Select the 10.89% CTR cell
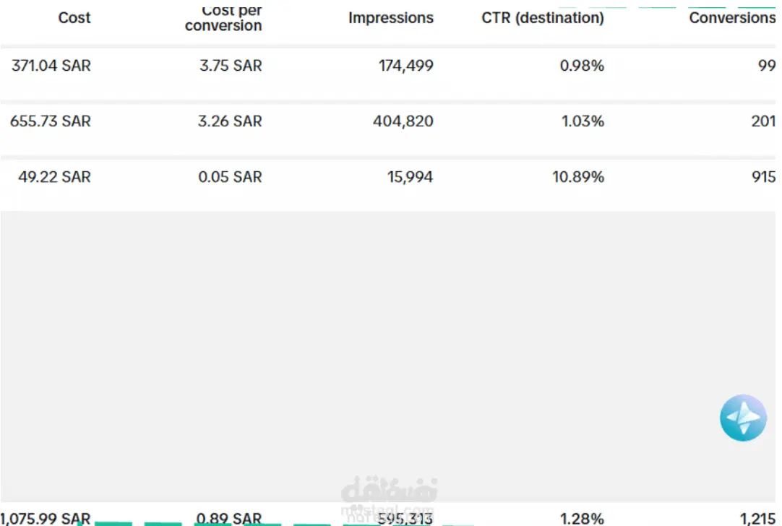Screen dimensions: 782x526 click(578, 177)
